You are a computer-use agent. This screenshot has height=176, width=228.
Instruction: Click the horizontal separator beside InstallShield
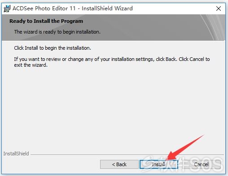127,155
